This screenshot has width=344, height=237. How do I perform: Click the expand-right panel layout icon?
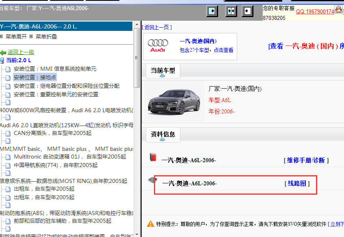(x=212, y=11)
